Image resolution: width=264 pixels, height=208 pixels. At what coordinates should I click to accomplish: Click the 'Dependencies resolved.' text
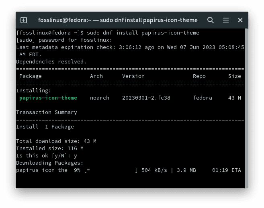(51, 62)
